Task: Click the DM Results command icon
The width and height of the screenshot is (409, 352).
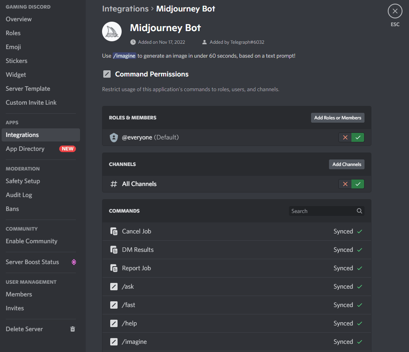Action: coord(114,250)
